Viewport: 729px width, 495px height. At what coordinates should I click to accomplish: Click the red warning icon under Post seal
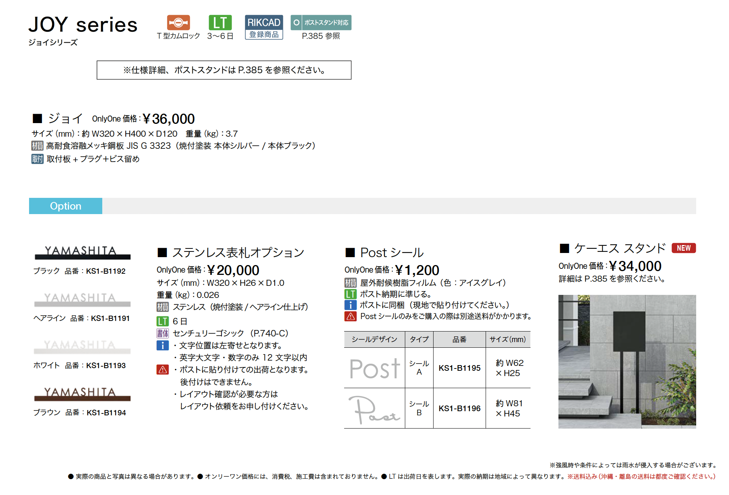350,316
